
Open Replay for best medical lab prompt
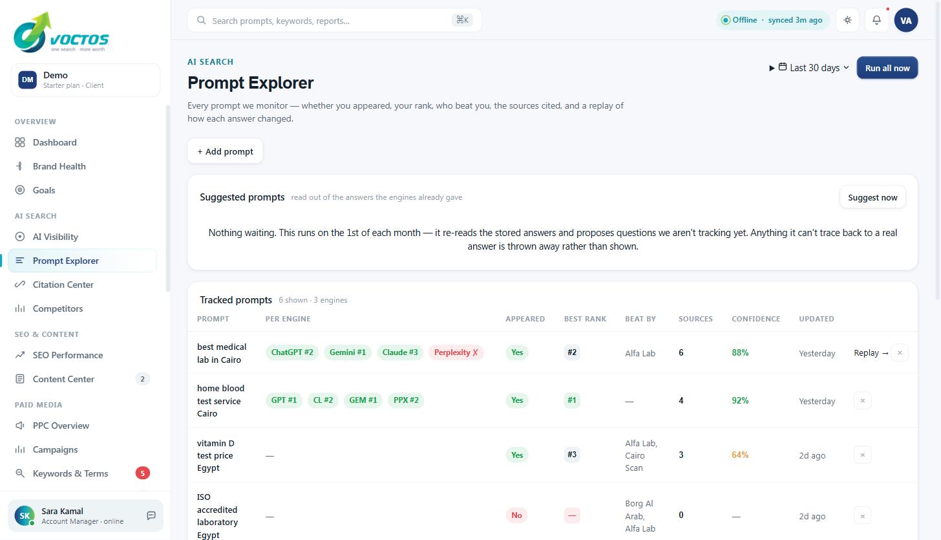coord(871,352)
